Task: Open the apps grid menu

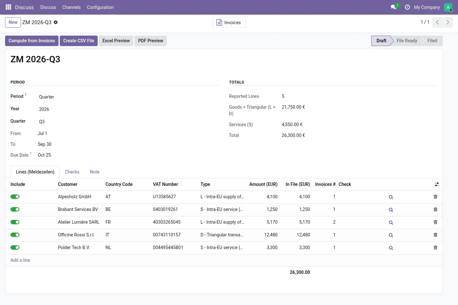Action: 9,7
